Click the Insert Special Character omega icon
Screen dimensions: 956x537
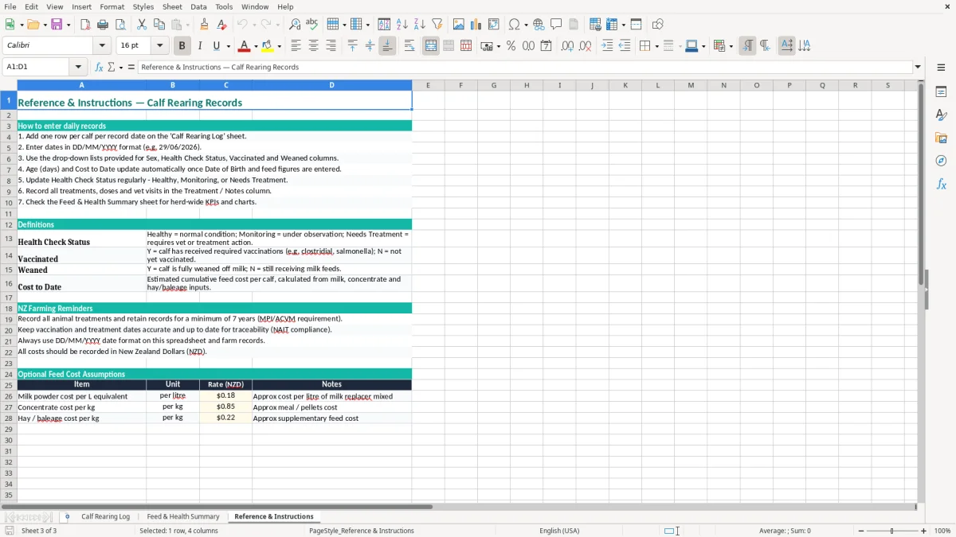(514, 25)
